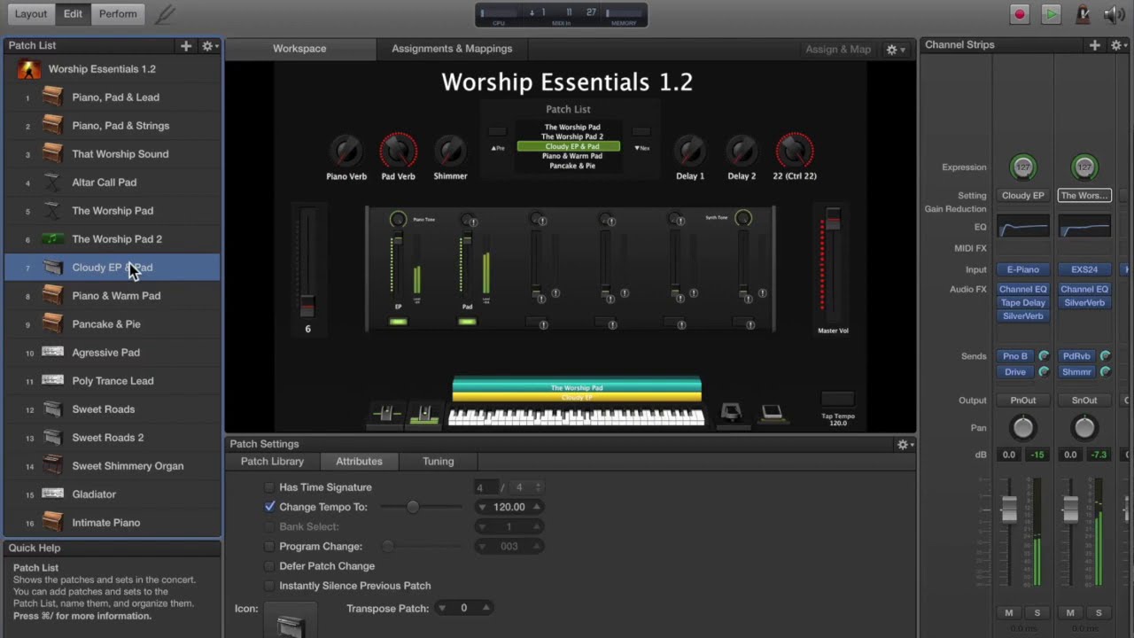
Task: Solo The Worship Pad channel strip
Action: (1099, 613)
